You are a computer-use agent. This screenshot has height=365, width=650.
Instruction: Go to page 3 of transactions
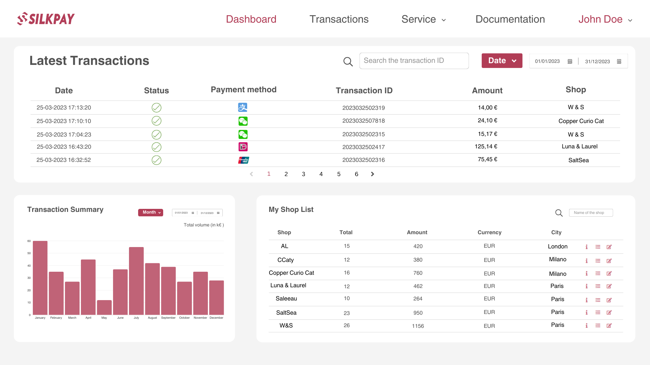(x=303, y=174)
